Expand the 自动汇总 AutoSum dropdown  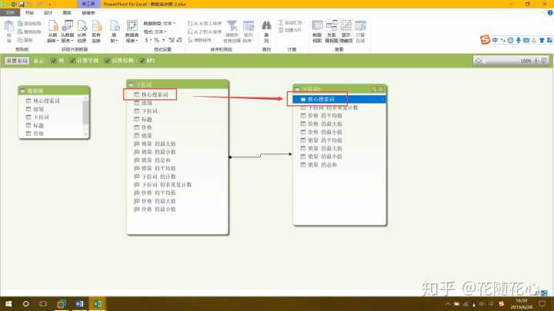coord(304,22)
